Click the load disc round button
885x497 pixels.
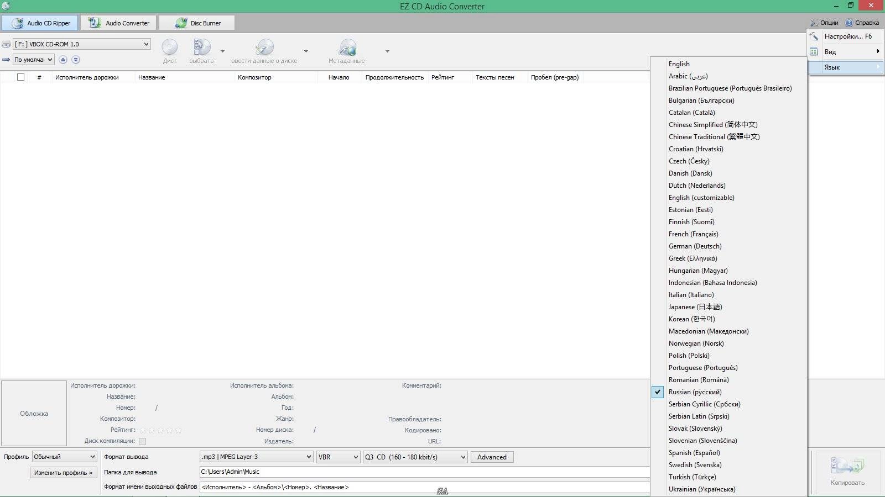(76, 60)
